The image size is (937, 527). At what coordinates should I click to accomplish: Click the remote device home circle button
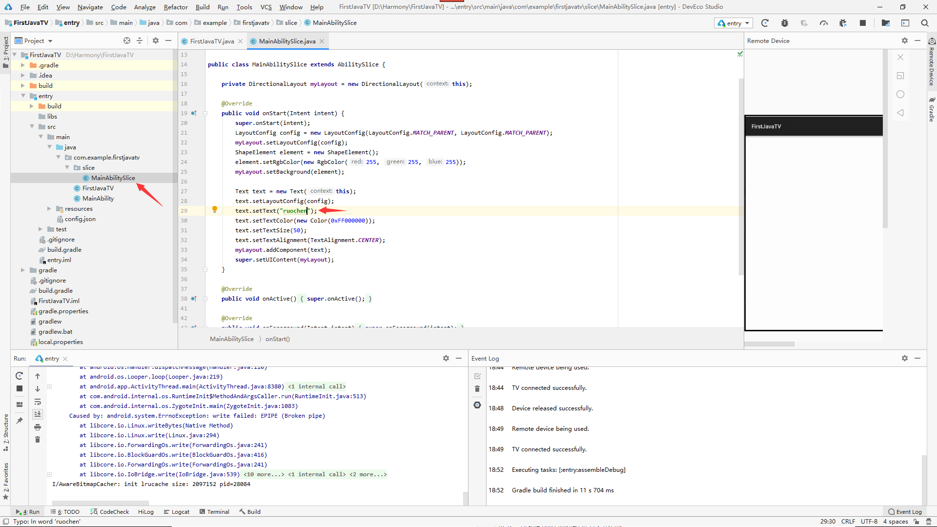(x=900, y=94)
